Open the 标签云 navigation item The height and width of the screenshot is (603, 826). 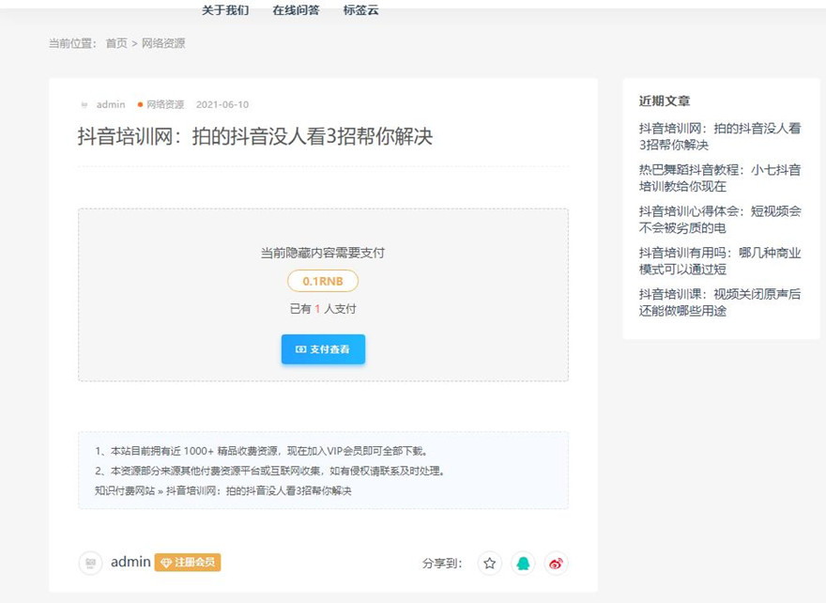[360, 10]
